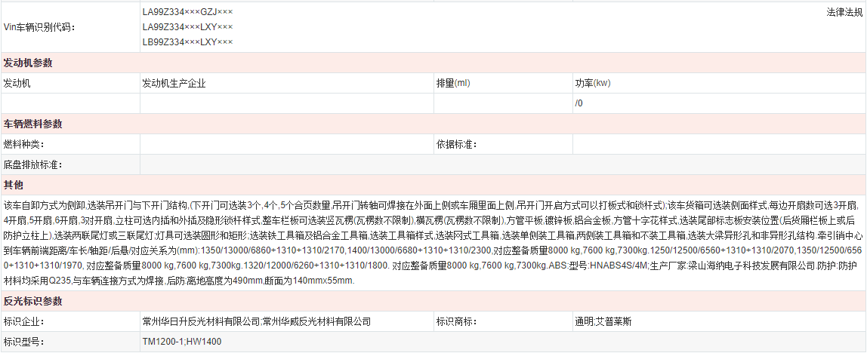Click the 标识商标 label
The height and width of the screenshot is (353, 867).
(x=456, y=321)
